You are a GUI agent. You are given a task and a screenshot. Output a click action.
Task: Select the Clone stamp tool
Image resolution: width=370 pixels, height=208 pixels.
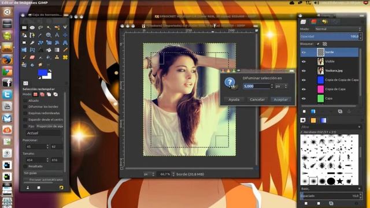57,57
